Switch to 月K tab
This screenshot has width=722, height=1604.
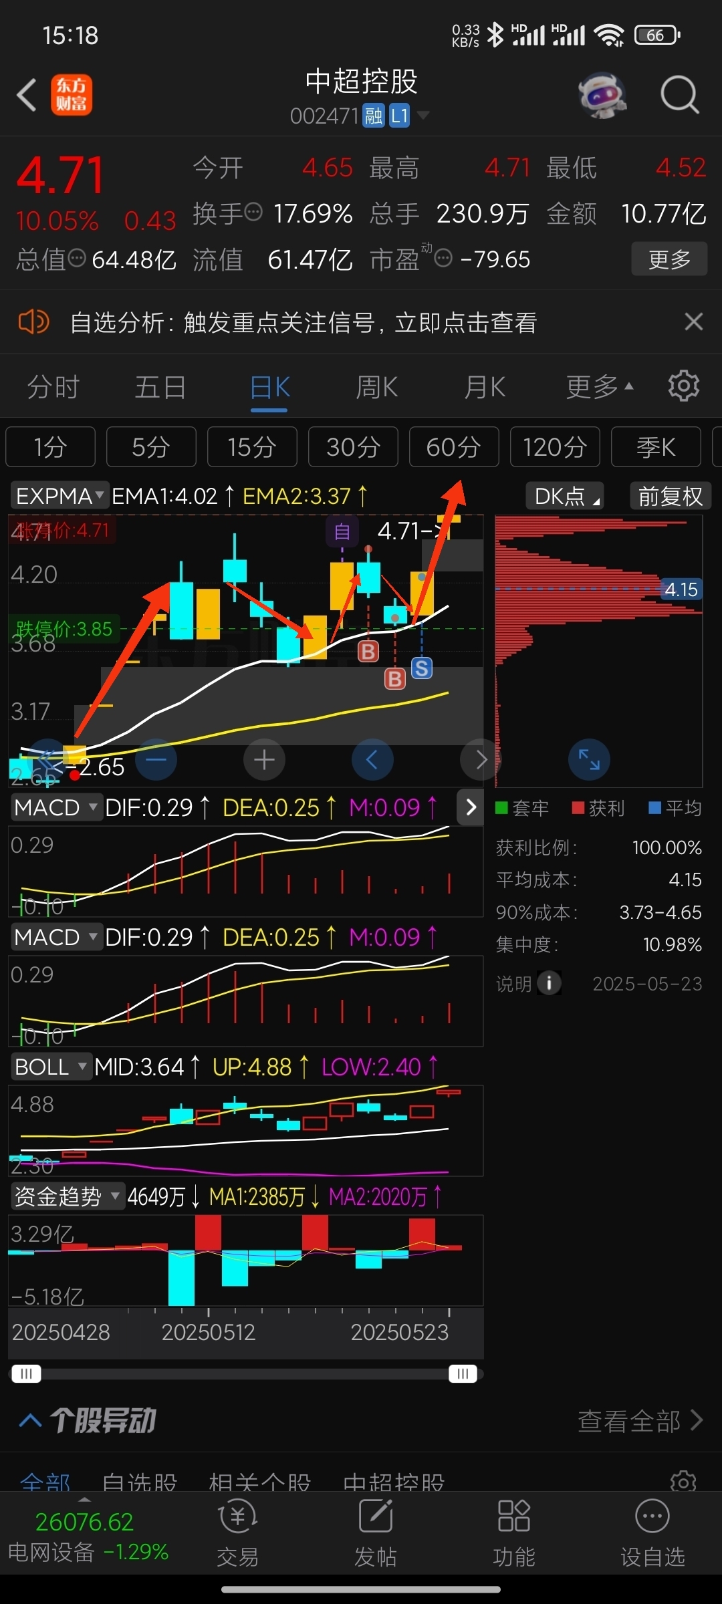click(x=485, y=387)
